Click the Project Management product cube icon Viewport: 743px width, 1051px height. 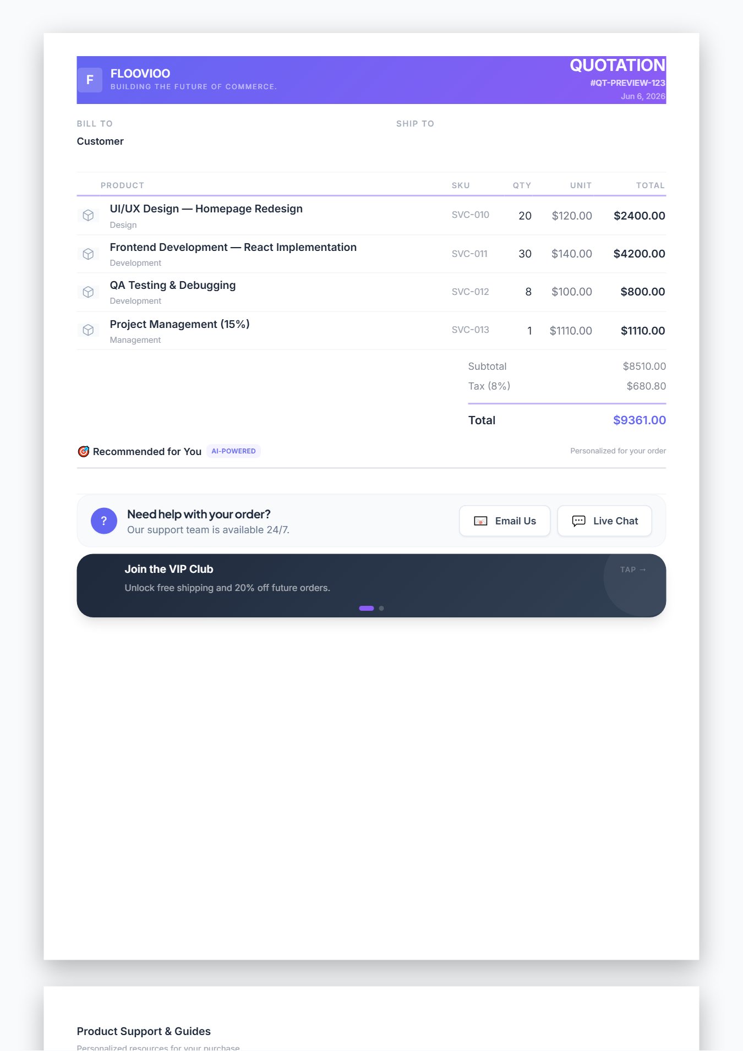click(x=88, y=330)
